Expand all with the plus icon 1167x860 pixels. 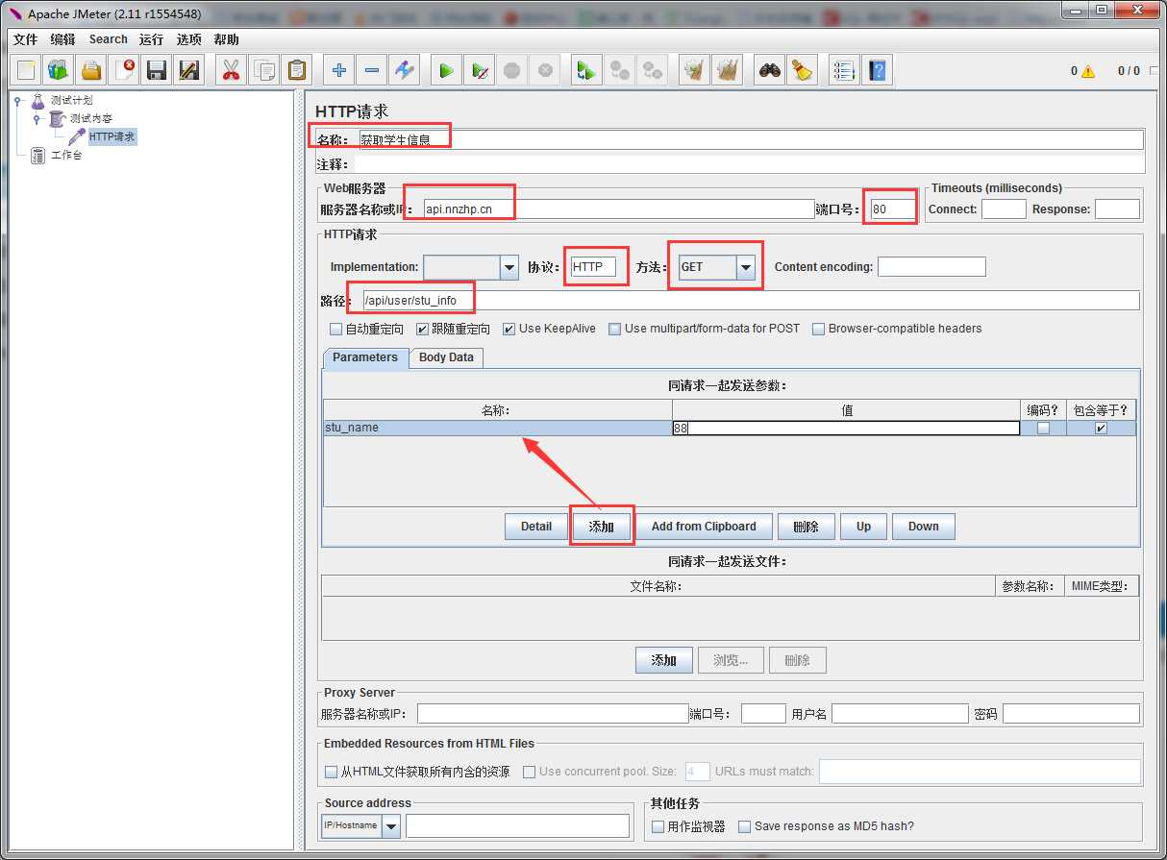tap(338, 70)
